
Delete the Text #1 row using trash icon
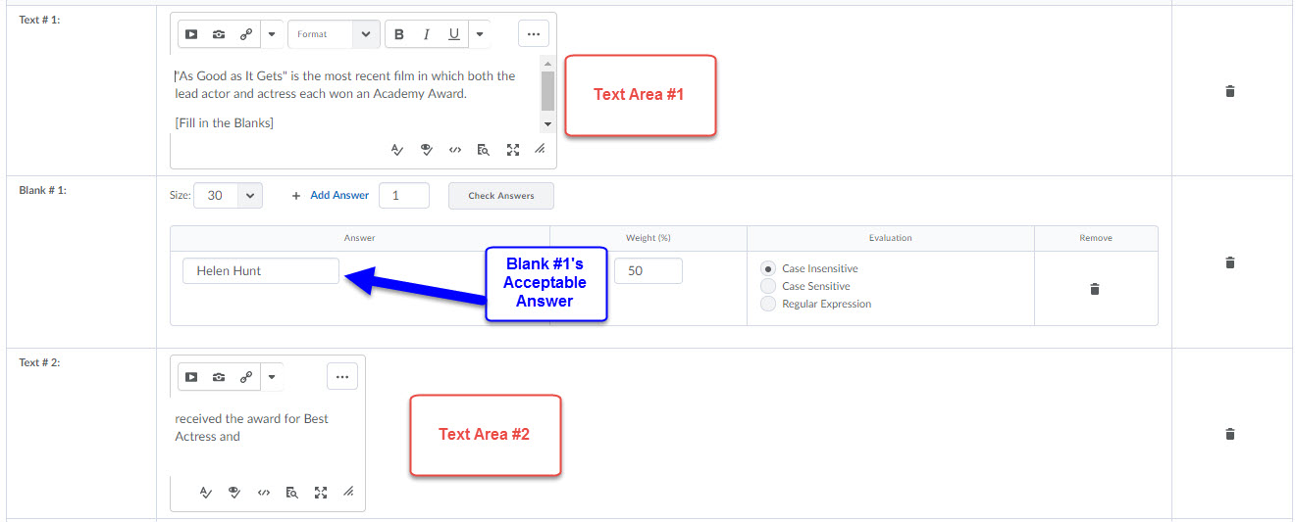[1229, 91]
